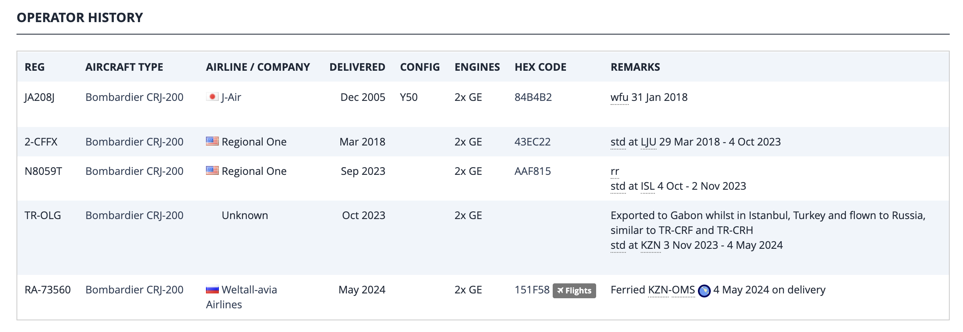
Task: Click Bombardier CRJ-200 in the TR-OLG row
Action: click(x=134, y=215)
